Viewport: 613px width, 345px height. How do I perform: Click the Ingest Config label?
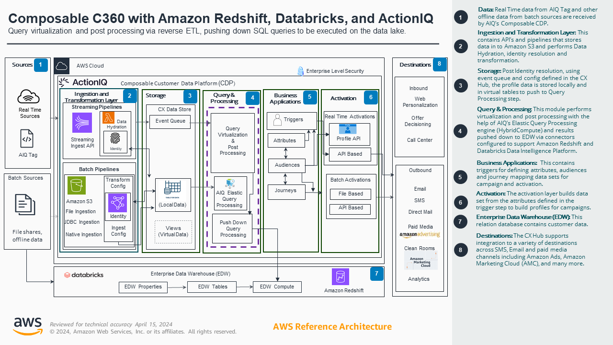pyautogui.click(x=118, y=231)
